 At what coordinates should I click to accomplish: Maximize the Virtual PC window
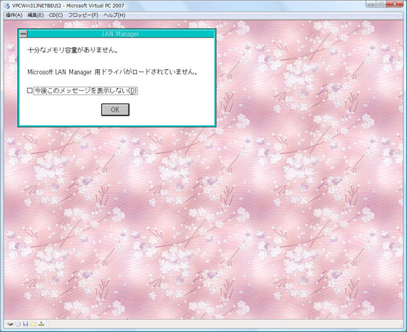click(x=381, y=4)
